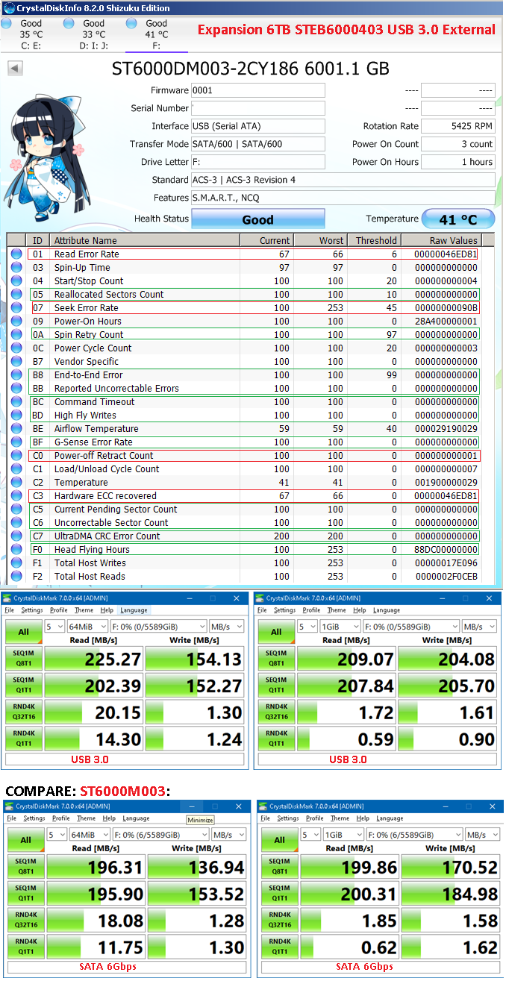Click the status orb for Read Error Rate
This screenshot has width=506, height=984.
click(16, 254)
